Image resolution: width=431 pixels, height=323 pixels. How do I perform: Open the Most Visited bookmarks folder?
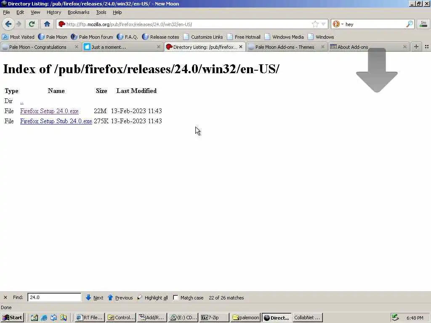[18, 37]
